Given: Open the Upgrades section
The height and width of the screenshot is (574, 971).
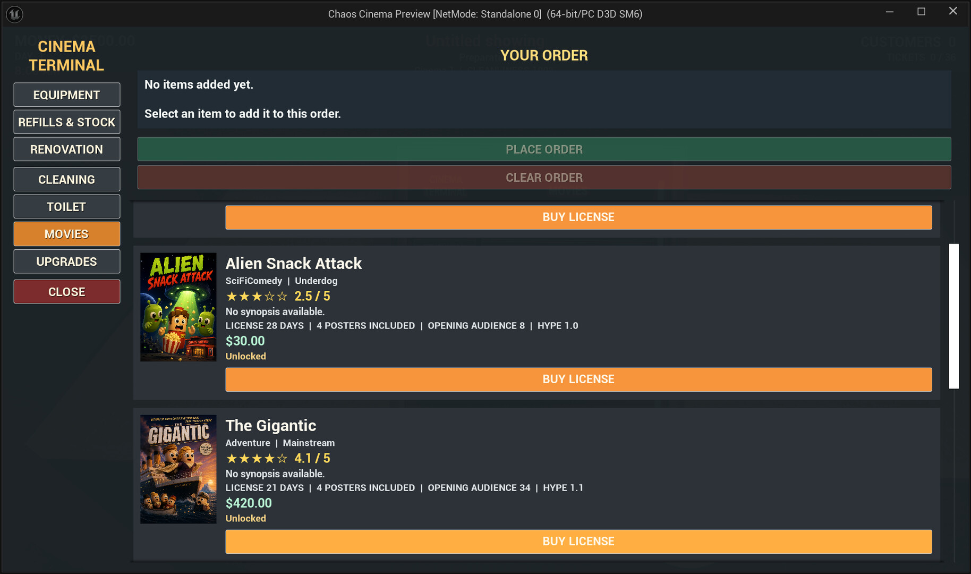Looking at the screenshot, I should coord(67,261).
